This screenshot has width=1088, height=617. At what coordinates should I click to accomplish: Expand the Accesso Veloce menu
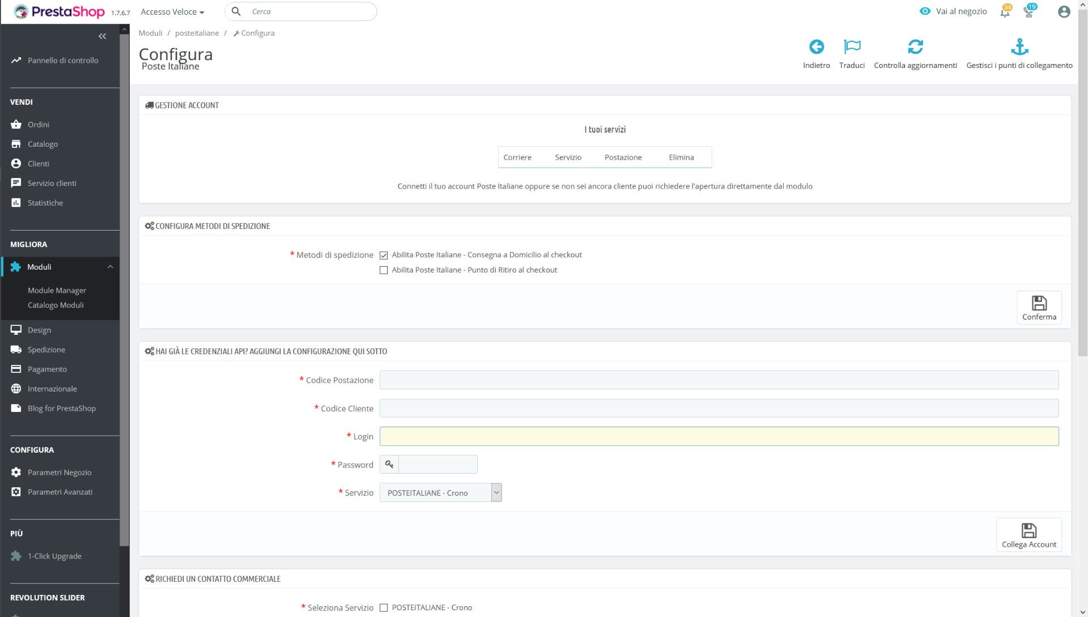click(172, 12)
